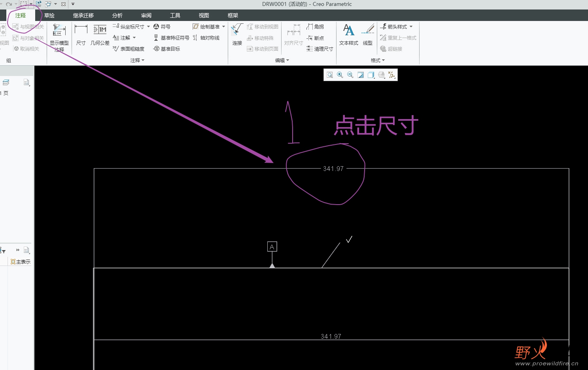Select the lower 341.97 dimension

pos(331,336)
